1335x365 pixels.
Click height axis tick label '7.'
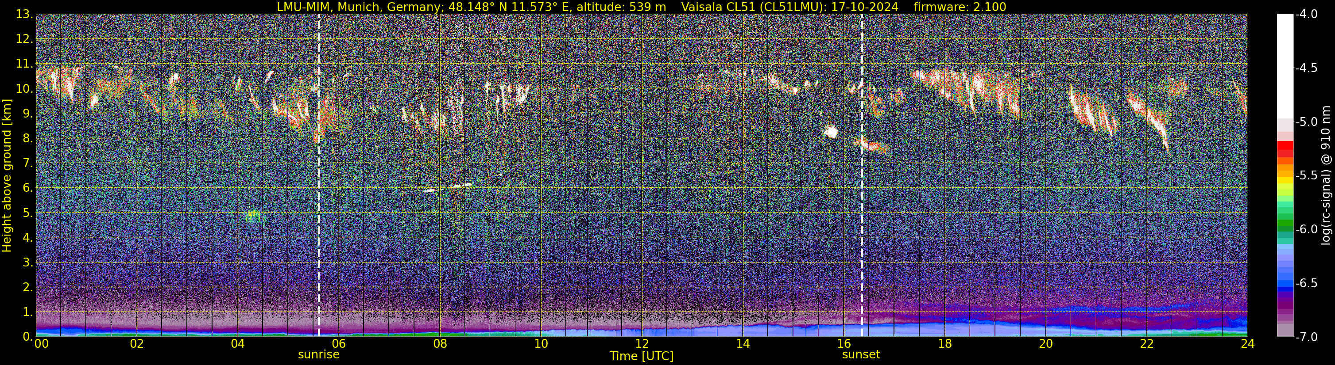(27, 163)
